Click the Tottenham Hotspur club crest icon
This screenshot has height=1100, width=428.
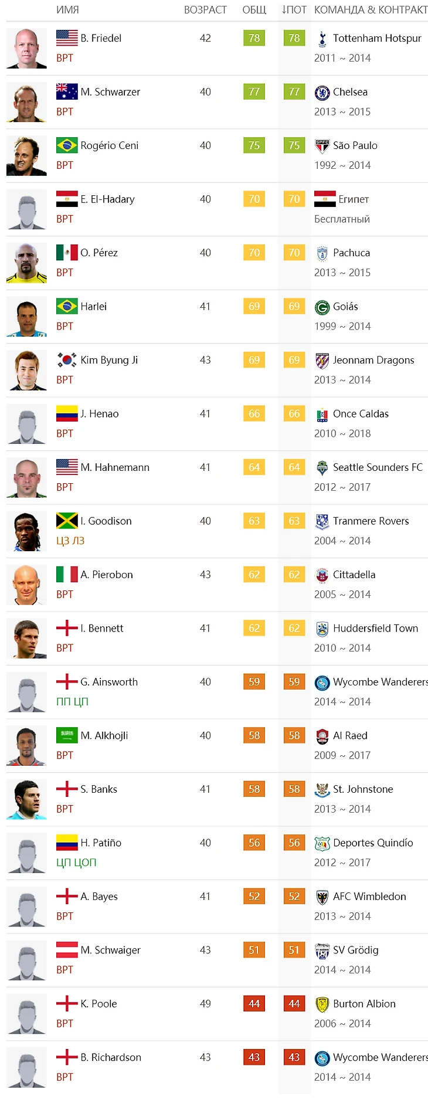pyautogui.click(x=322, y=39)
